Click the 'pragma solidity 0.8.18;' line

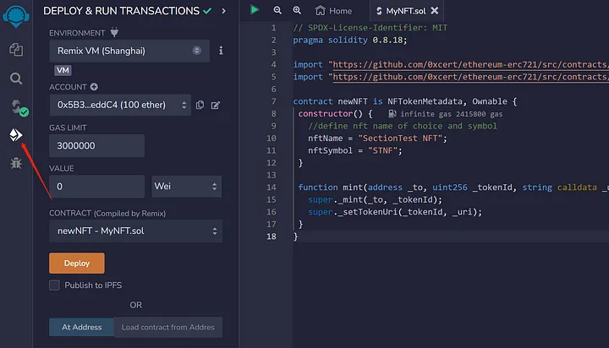coord(350,40)
